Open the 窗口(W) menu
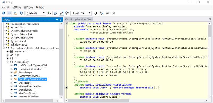This screenshot has width=213, height=103. (x=28, y=7)
